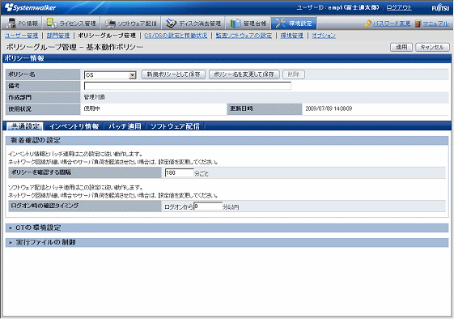Click the user ID text emp1
The height and width of the screenshot is (319, 454).
[x=335, y=7]
